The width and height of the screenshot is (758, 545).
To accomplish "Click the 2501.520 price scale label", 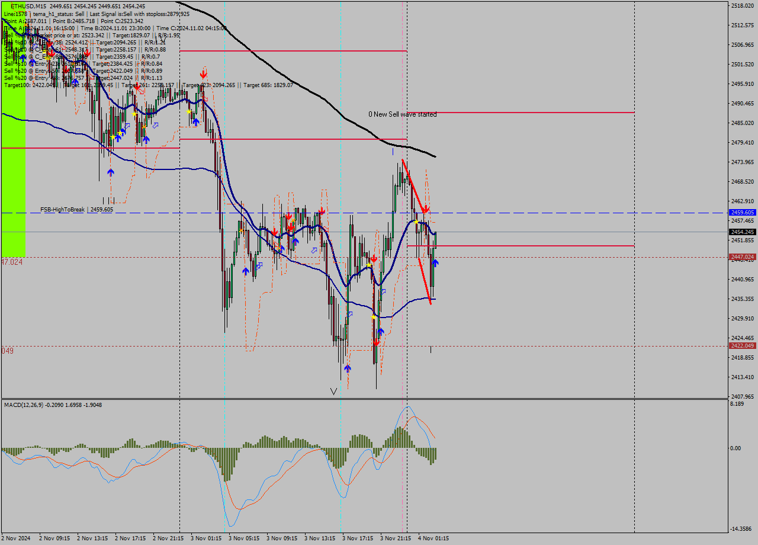I will [742, 64].
